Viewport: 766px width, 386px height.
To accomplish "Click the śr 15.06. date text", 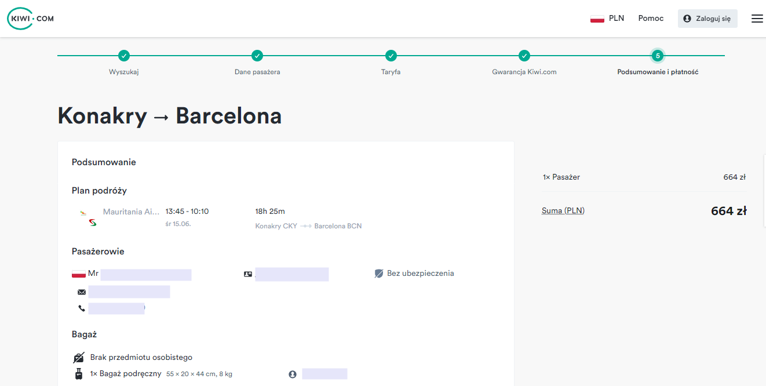I will point(178,224).
